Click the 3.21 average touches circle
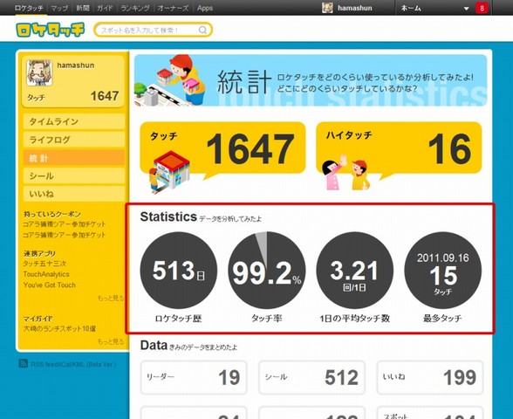The height and width of the screenshot is (419, 513). (354, 271)
